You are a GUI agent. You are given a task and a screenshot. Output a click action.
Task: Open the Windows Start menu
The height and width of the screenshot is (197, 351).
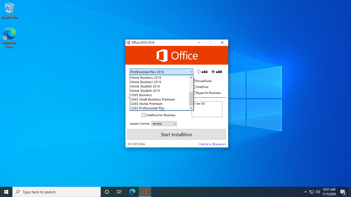6,192
